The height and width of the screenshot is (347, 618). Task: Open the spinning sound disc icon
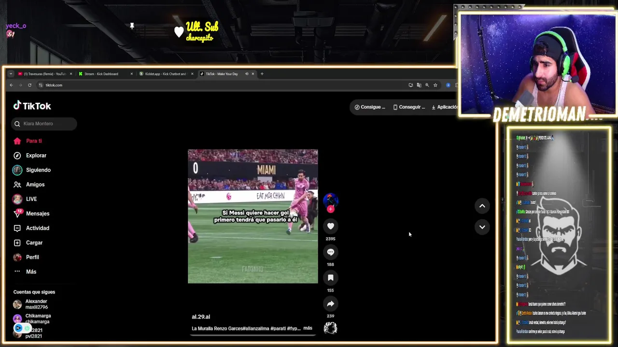point(330,328)
